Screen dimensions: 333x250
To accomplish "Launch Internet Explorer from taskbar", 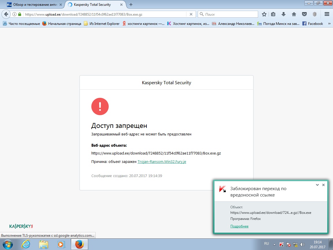I will tap(26, 245).
